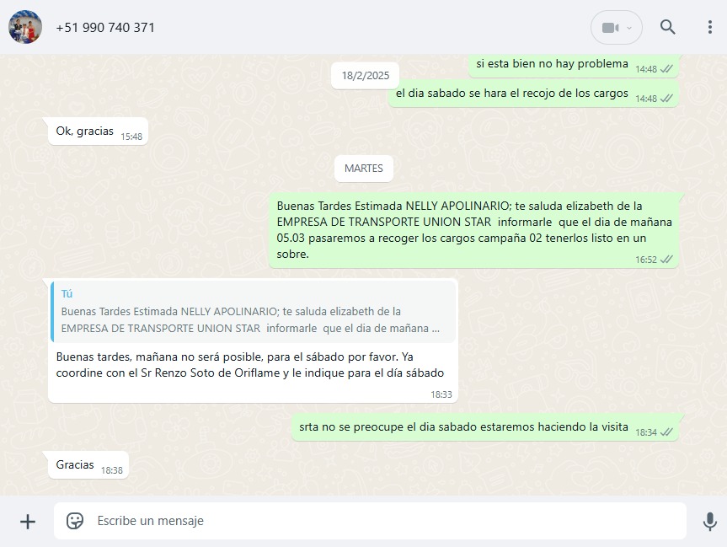
Task: Click read receipt ticks on 18:34 message
Action: tap(666, 432)
